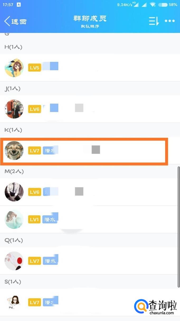This screenshot has width=180, height=321.
Task: Tap the 返回 back text
Action: point(20,21)
